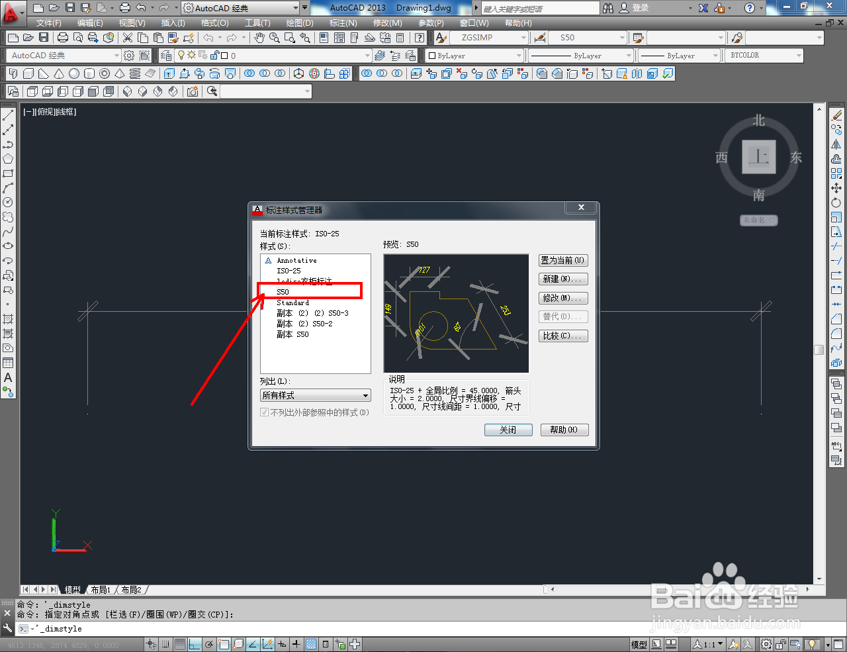847x652 pixels.
Task: Select the Helix tool
Action: [135, 73]
